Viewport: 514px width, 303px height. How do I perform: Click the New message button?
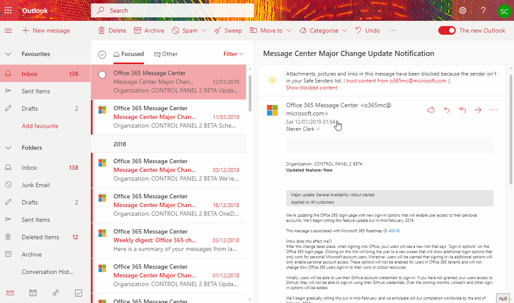pyautogui.click(x=46, y=30)
